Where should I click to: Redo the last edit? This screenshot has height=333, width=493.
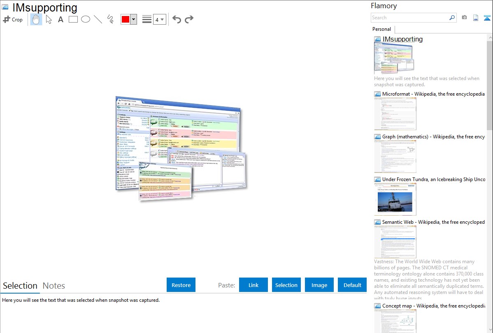coord(189,19)
